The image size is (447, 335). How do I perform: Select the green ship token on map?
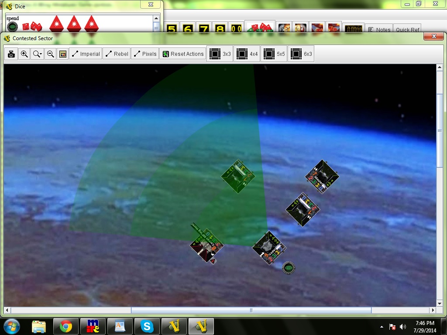pyautogui.click(x=237, y=176)
